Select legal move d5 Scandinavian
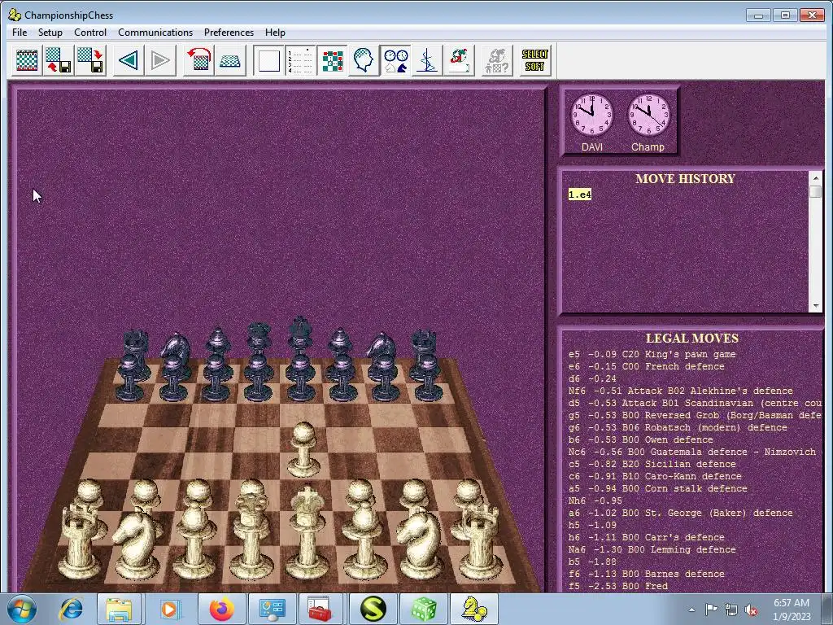Image resolution: width=833 pixels, height=625 pixels. [x=695, y=404]
